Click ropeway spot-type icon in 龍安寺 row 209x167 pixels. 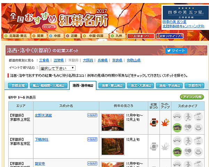(198, 164)
